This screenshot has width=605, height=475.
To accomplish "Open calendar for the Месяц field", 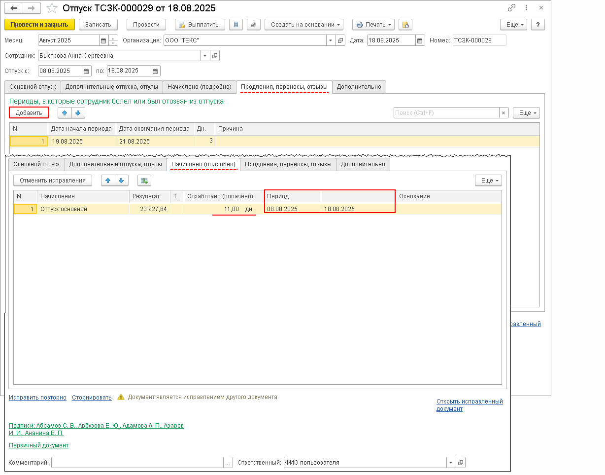I will 103,41.
